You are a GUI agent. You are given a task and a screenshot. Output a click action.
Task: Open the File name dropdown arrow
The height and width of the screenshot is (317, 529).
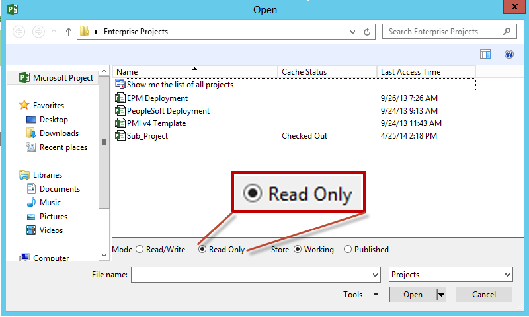(x=375, y=275)
